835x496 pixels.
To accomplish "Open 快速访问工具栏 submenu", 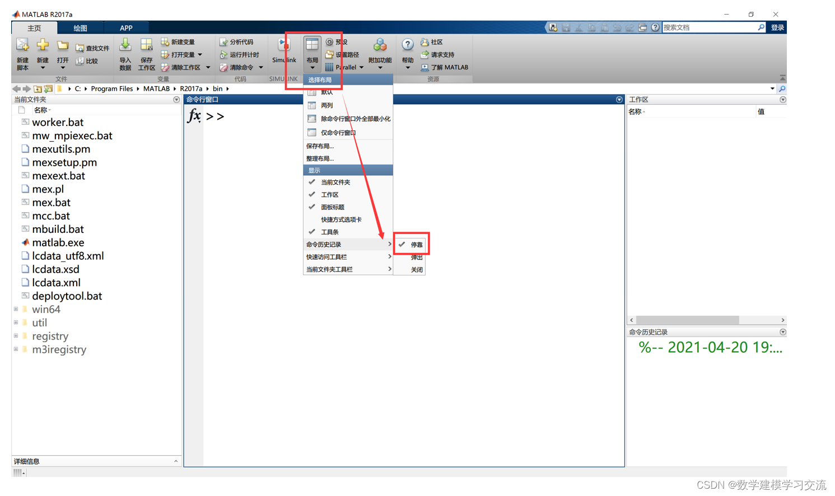I will (348, 257).
